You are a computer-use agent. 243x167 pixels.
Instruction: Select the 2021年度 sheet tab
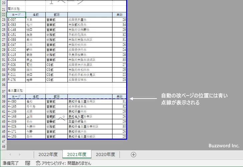[x=77, y=154]
